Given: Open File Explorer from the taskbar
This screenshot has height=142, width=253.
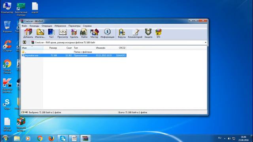Looking at the screenshot, I should (17, 138).
